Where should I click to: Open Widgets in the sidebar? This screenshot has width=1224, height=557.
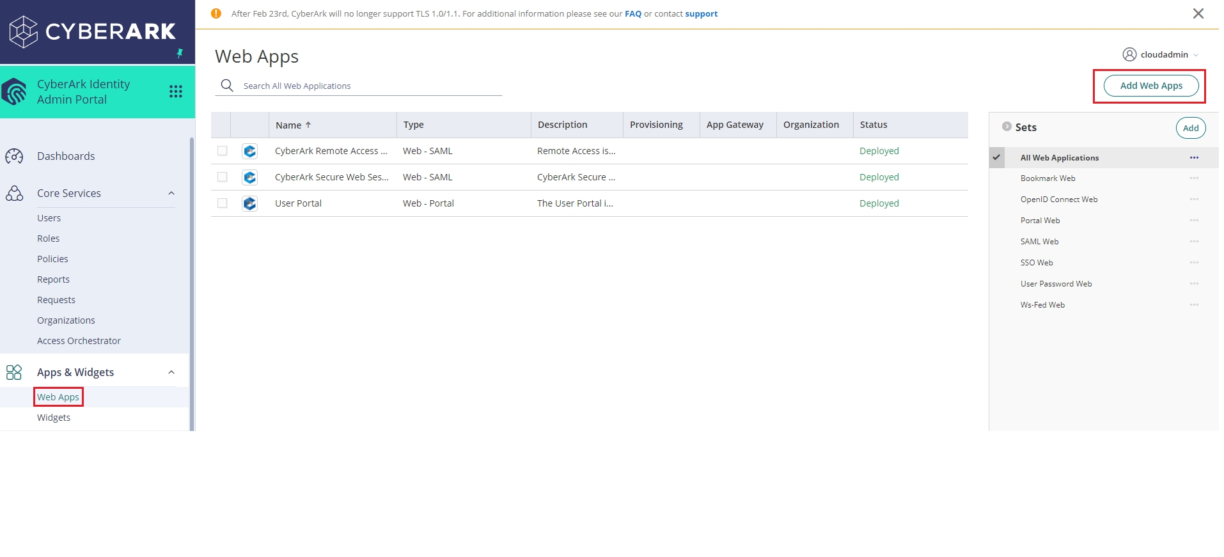click(x=54, y=418)
